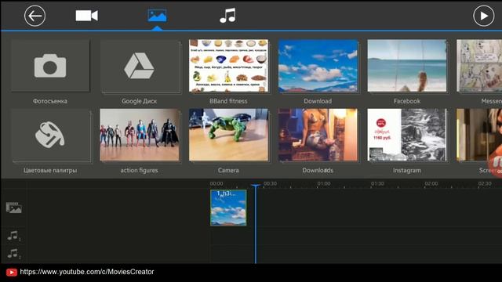Viewport: 502px width, 282px height.
Task: Open the Downloads folder thumbnail
Action: (x=318, y=135)
